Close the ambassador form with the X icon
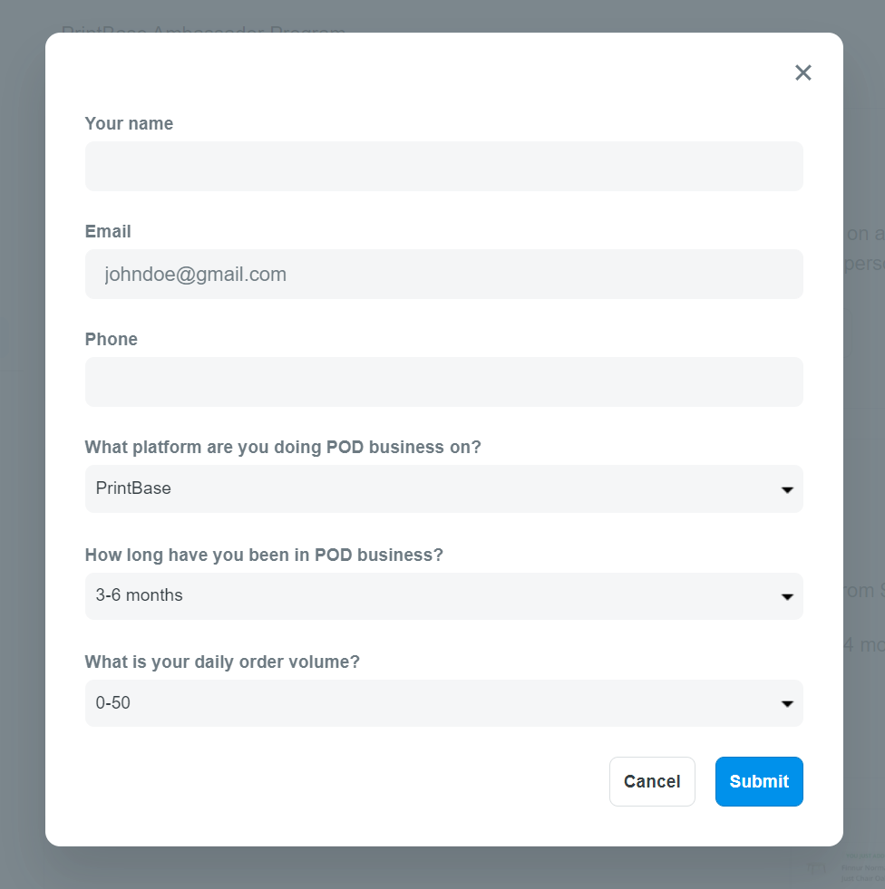The width and height of the screenshot is (885, 889). (x=802, y=72)
